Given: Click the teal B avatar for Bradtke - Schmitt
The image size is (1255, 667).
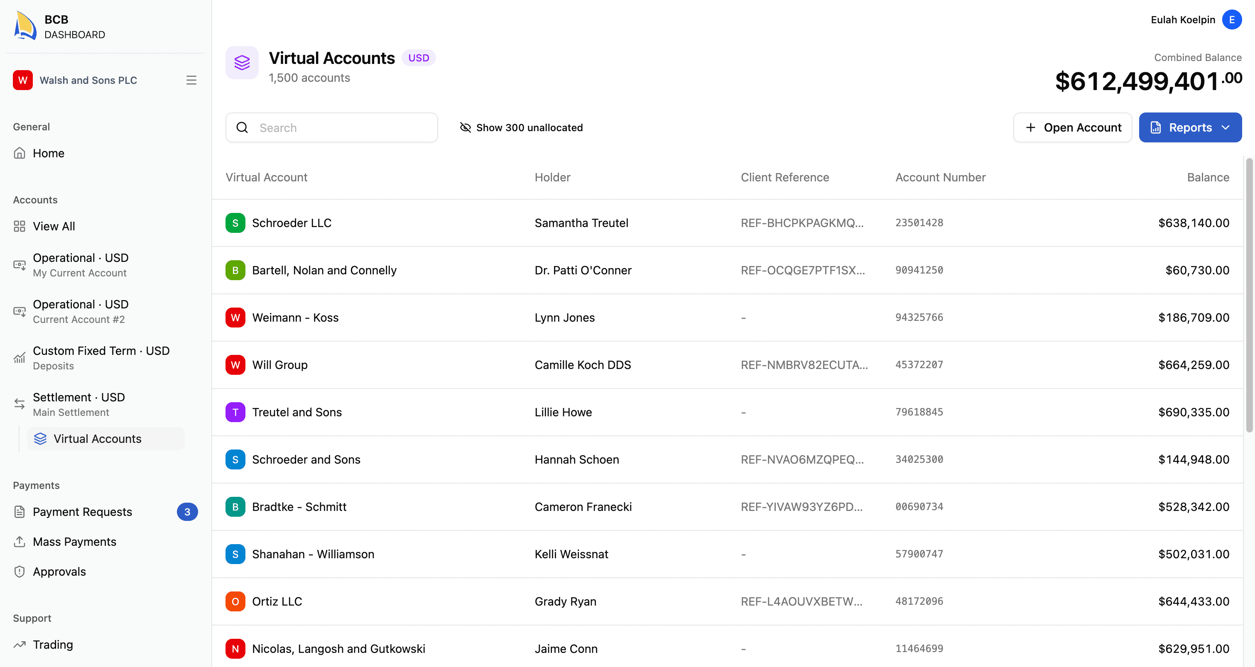Looking at the screenshot, I should tap(235, 507).
